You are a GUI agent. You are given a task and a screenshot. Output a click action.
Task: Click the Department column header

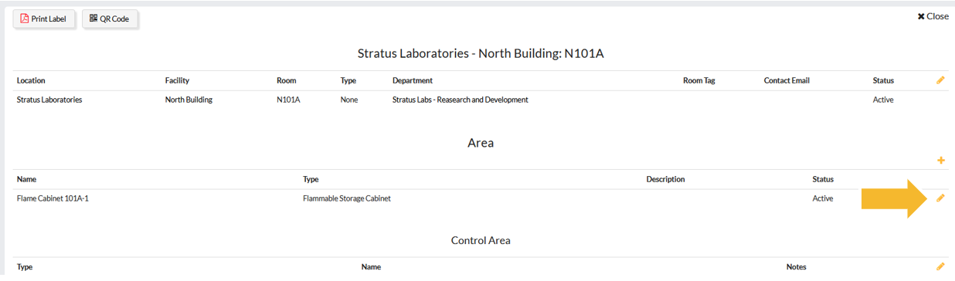(x=413, y=80)
